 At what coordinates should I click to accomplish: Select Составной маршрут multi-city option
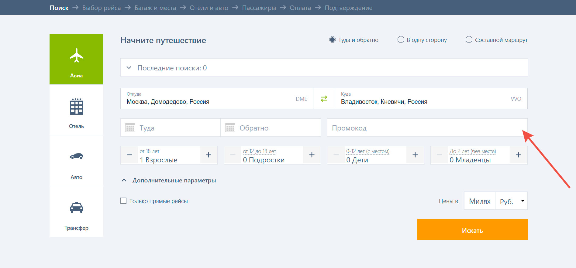(469, 40)
